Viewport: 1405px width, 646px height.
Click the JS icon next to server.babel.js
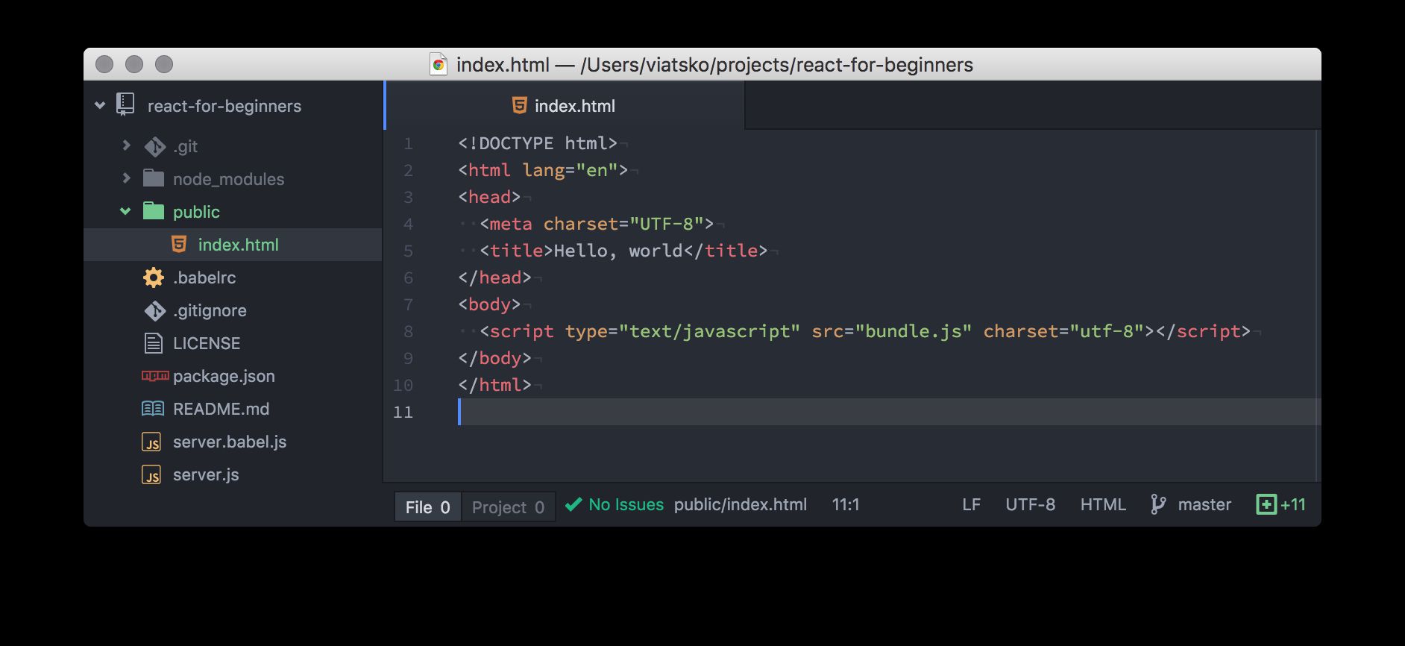[x=151, y=442]
